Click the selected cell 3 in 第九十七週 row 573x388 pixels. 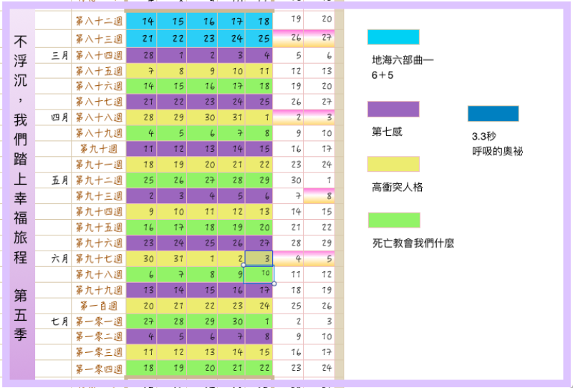click(259, 258)
